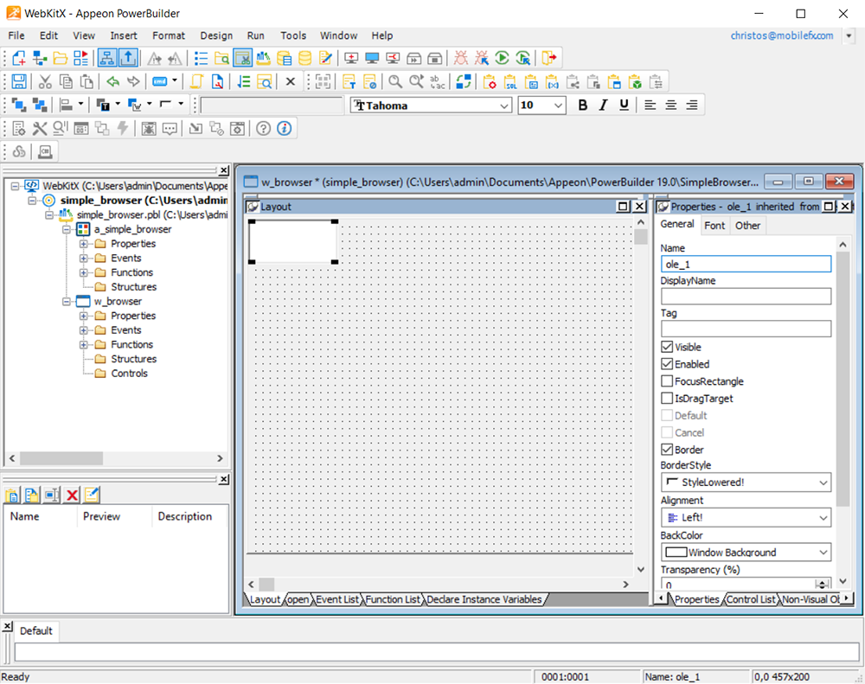865x684 pixels.
Task: Switch to the Function List tab
Action: coord(393,599)
